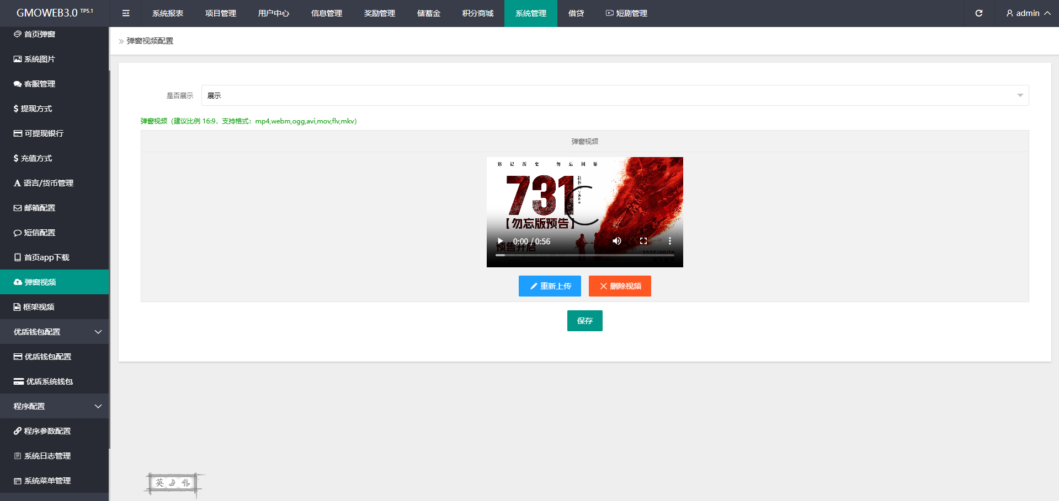The width and height of the screenshot is (1059, 501).
Task: Toggle fullscreen on the video player
Action: click(x=643, y=241)
